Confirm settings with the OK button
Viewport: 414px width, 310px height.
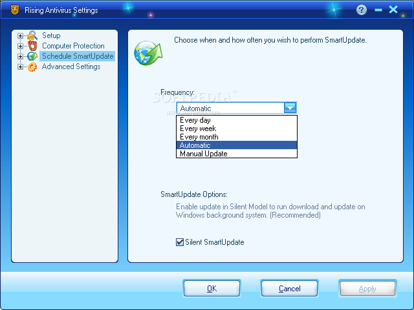[212, 289]
